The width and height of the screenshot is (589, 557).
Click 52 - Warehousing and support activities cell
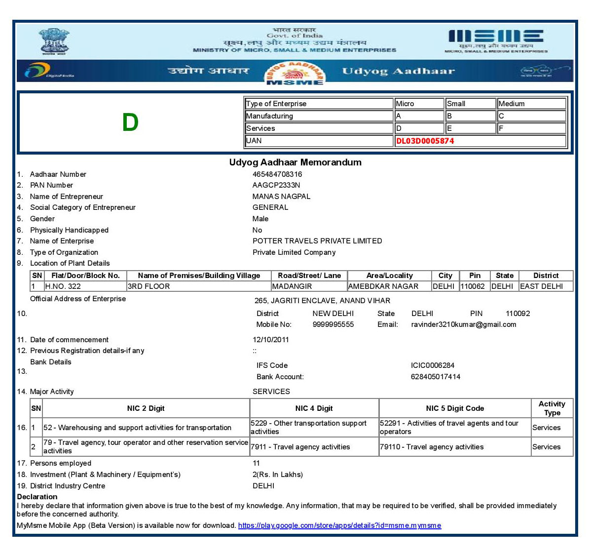click(146, 427)
